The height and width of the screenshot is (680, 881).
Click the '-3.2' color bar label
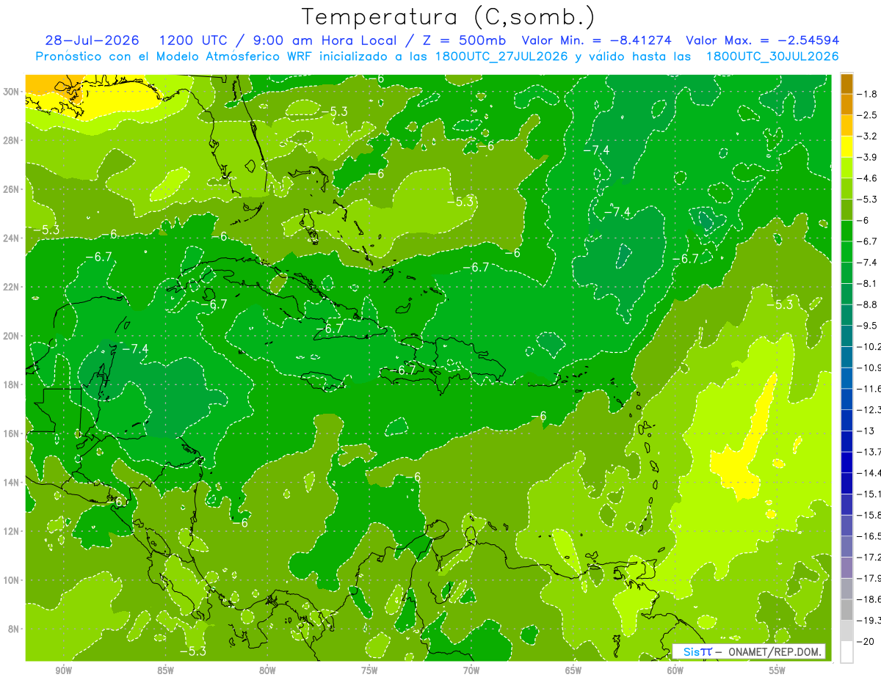868,136
